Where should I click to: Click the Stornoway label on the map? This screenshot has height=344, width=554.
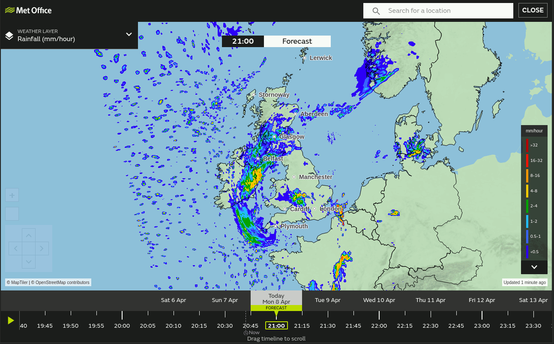274,95
